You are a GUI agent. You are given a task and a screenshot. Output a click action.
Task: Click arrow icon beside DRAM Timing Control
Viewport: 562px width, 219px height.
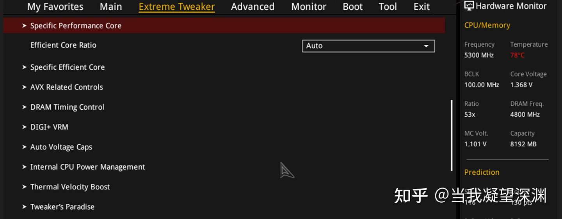coord(24,107)
